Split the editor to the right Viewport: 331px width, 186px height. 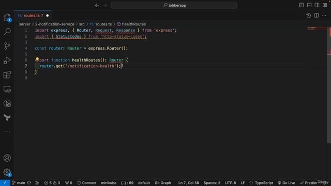click(x=317, y=16)
